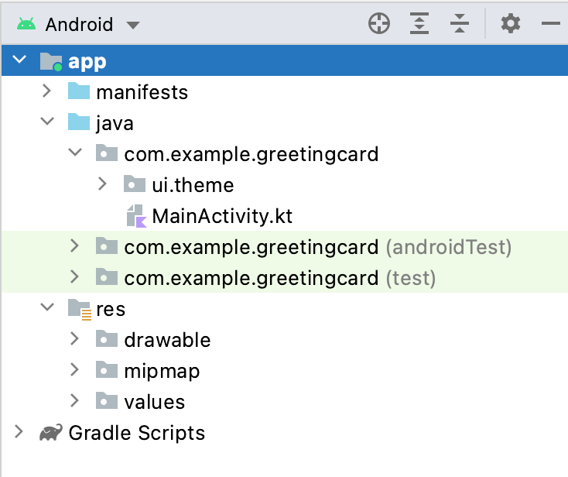Click the Expand All toolbar icon
This screenshot has height=477, width=568.
pos(419,24)
